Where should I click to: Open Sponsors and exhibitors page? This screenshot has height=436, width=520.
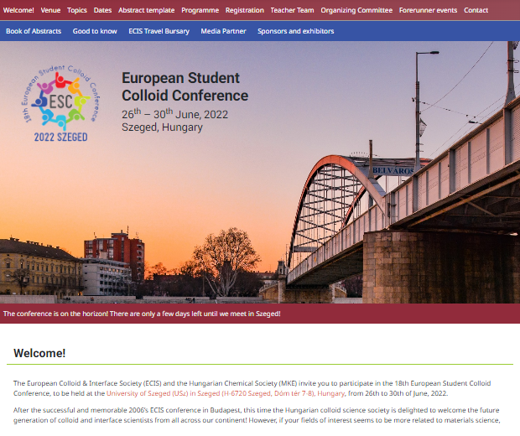[x=295, y=31]
